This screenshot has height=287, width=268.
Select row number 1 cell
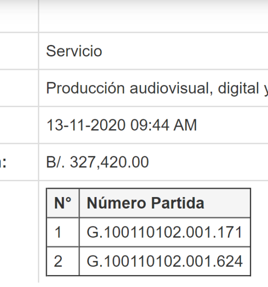pos(63,232)
